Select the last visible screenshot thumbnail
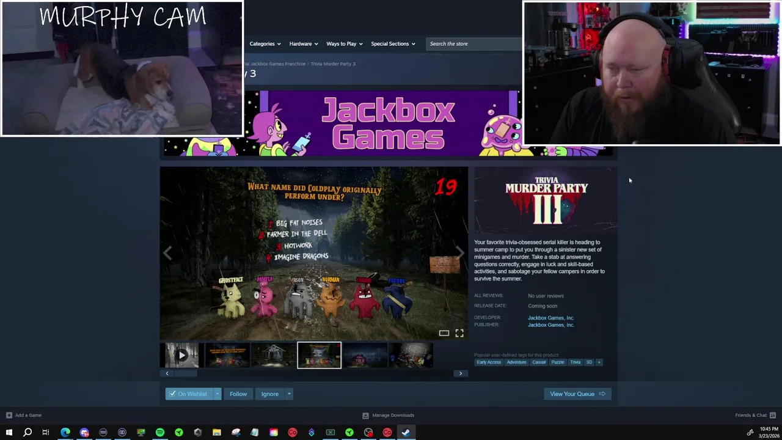Viewport: 782px width, 440px height. (411, 355)
